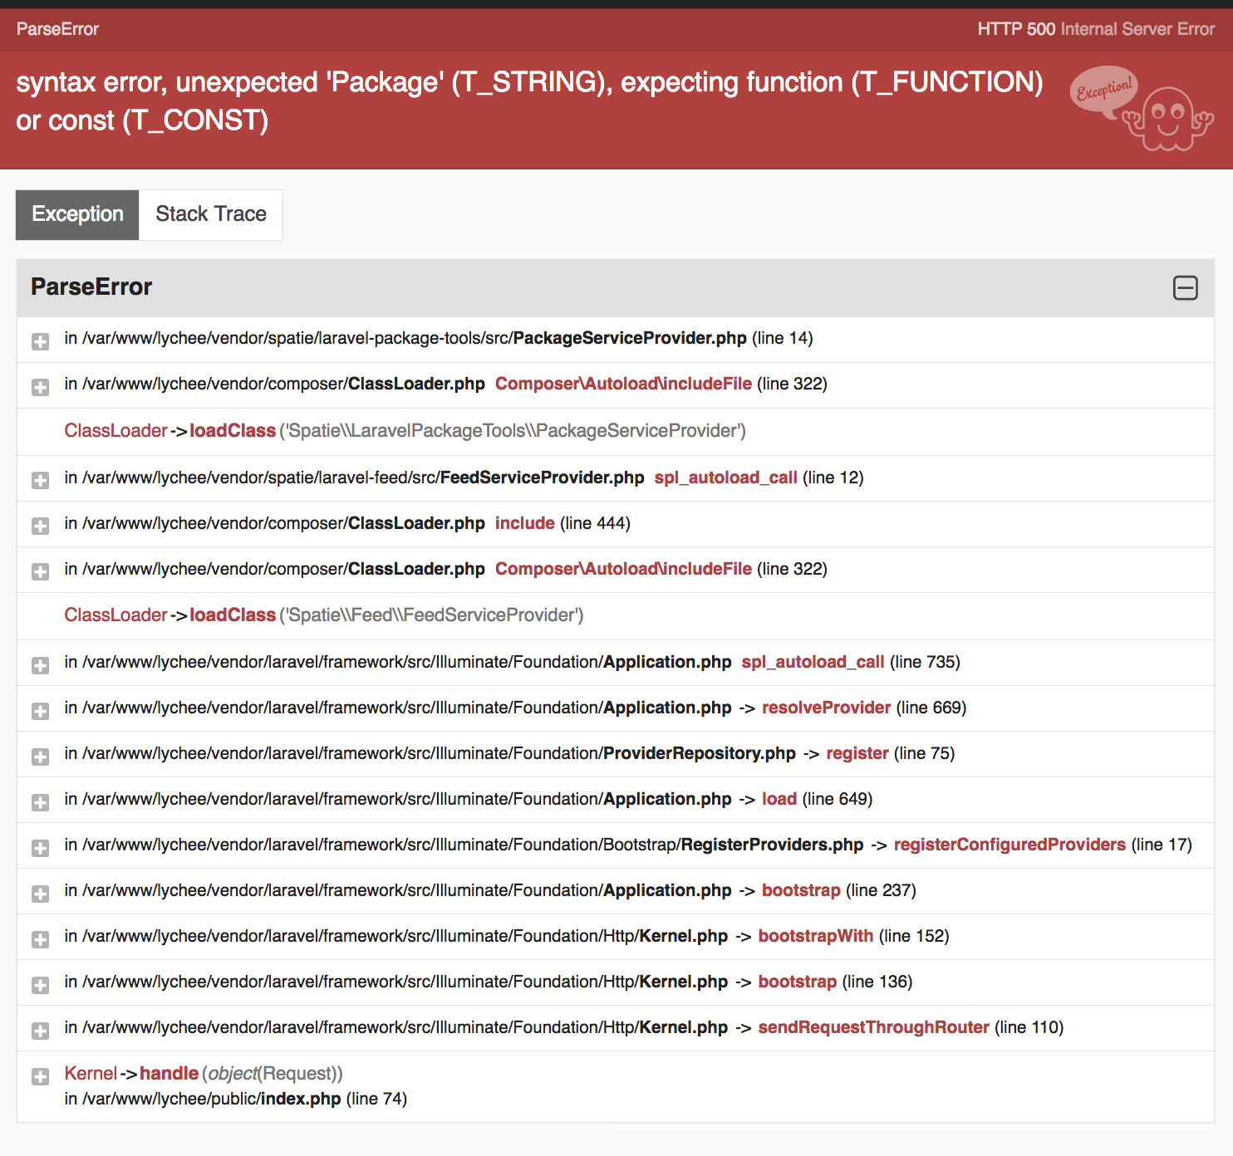The height and width of the screenshot is (1156, 1233).
Task: Expand the first ClassLoader.php includeFile frame
Action: click(x=40, y=386)
